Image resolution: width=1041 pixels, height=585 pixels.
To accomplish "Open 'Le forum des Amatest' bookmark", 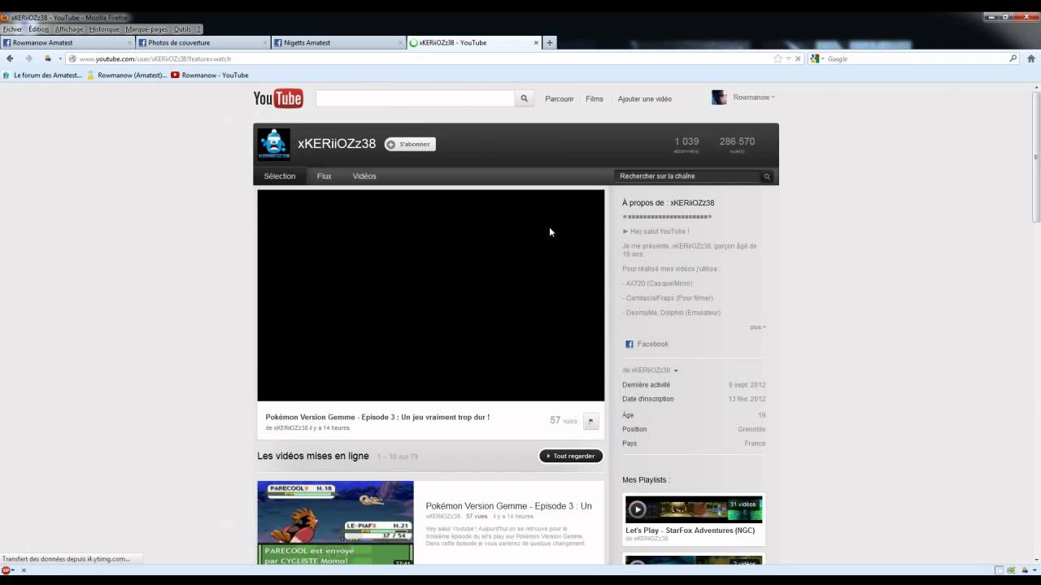I will pyautogui.click(x=42, y=76).
